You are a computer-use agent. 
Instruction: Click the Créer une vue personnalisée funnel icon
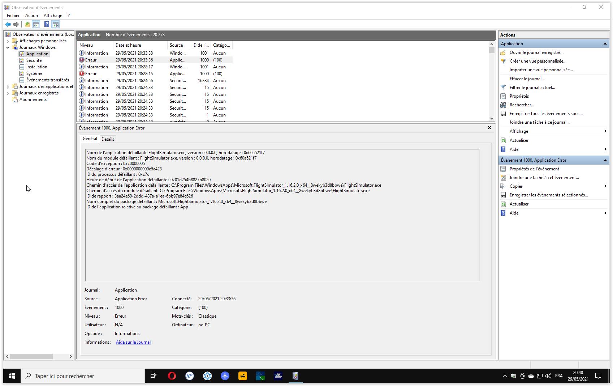click(503, 61)
